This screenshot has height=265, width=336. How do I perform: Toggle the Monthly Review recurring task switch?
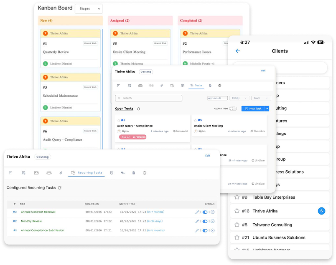click(205, 221)
